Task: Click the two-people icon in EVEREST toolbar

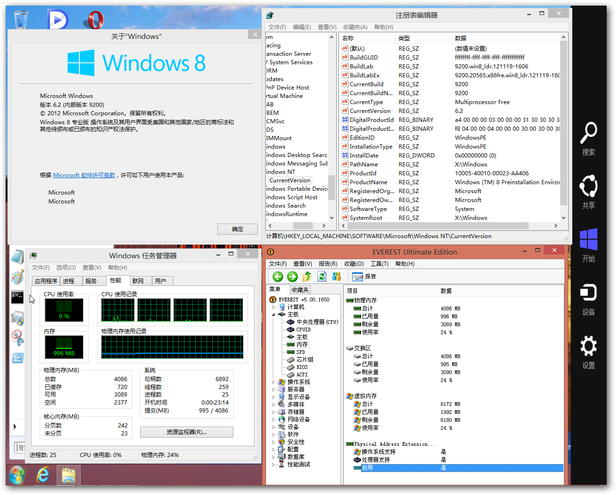Action: point(336,277)
